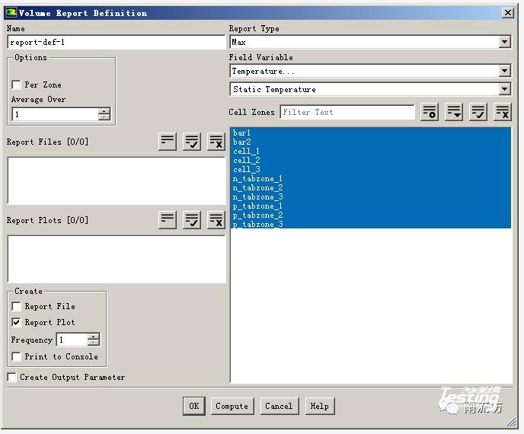
Task: Select all Cell Zones icon
Action: 478,112
